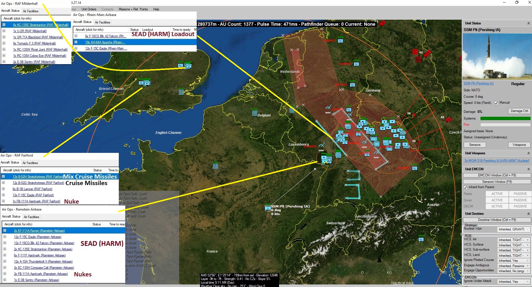
Task: Switch to Air Facilities tab in RAF Mildenhall
Action: [31, 11]
